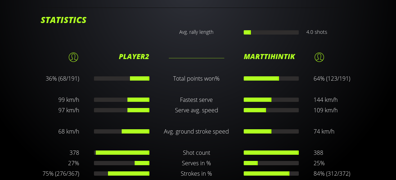The width and height of the screenshot is (396, 180).
Task: Select the Avg. ground stroke speed label
Action: [196, 131]
